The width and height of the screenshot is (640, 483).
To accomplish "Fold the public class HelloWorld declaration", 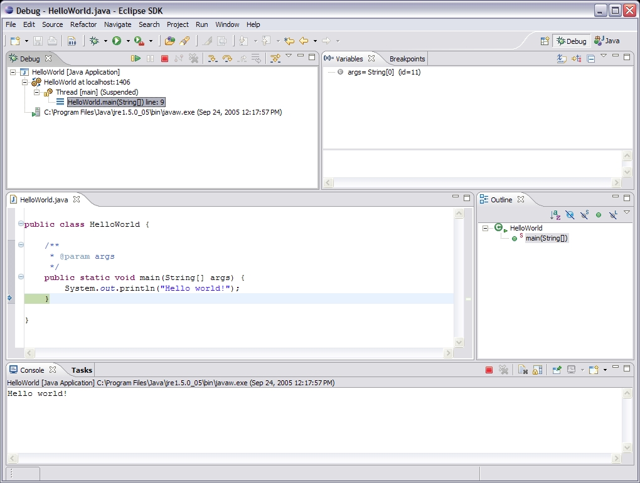I will click(x=21, y=224).
